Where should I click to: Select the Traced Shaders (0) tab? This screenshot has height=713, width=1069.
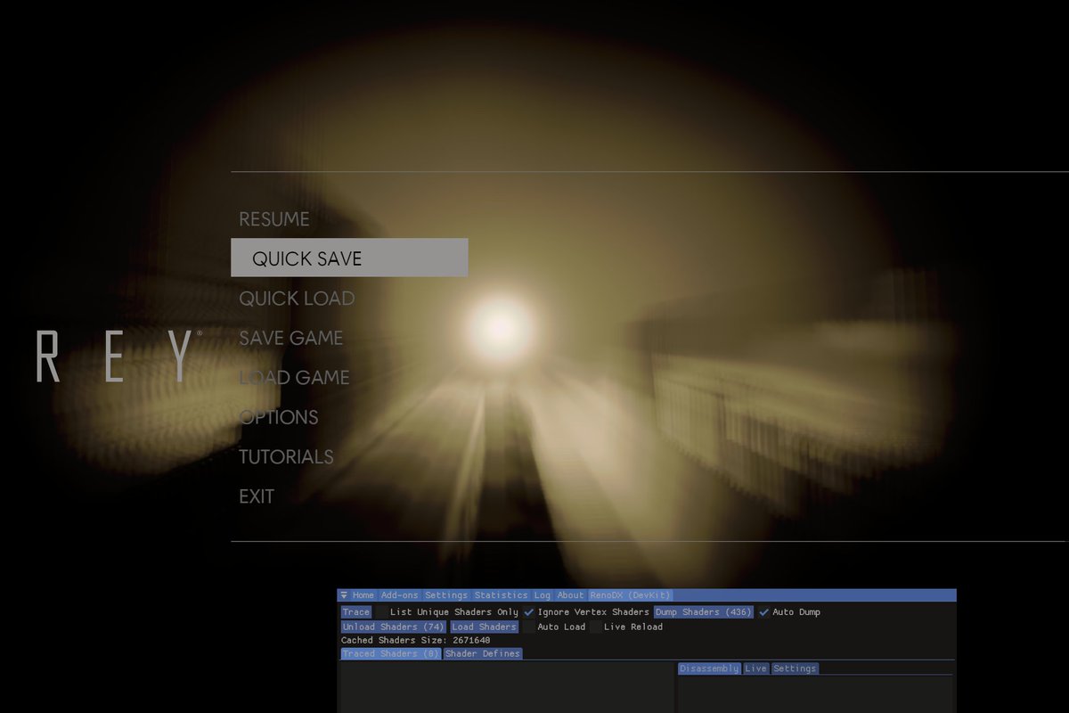pyautogui.click(x=391, y=653)
